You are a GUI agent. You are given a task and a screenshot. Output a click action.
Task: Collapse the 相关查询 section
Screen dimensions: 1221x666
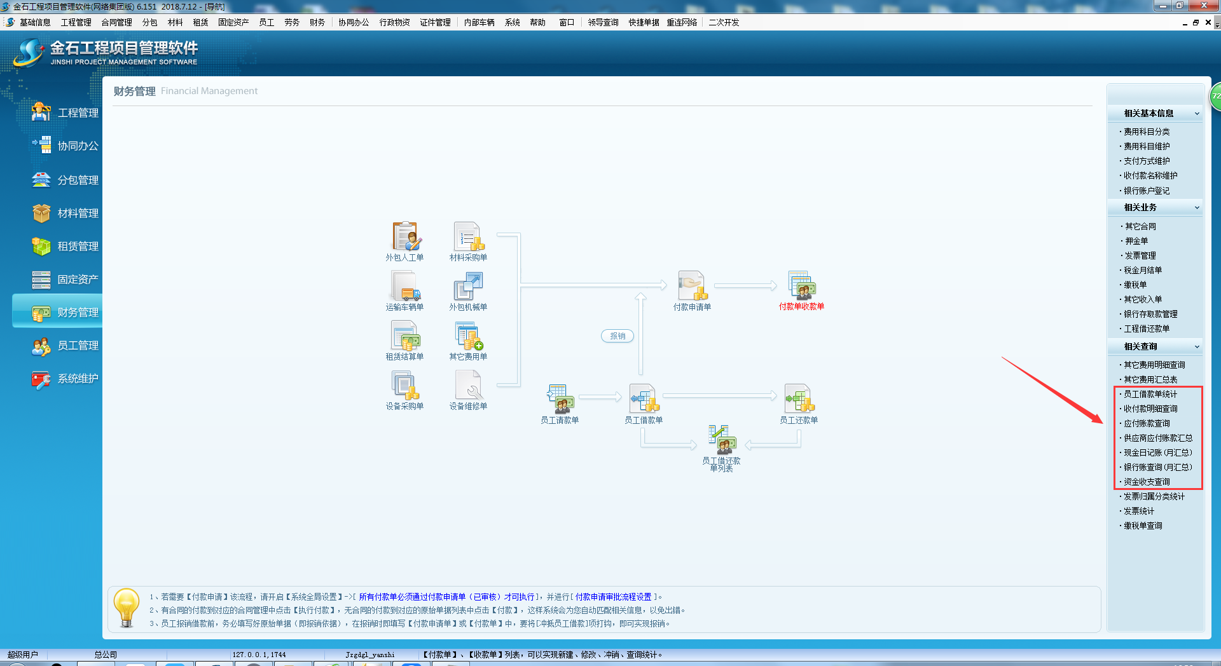pyautogui.click(x=1197, y=347)
